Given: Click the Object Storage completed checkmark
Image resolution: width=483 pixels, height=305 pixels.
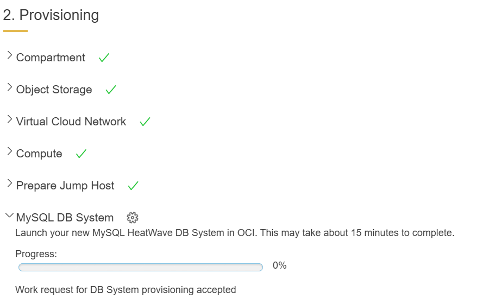Looking at the screenshot, I should [x=111, y=90].
